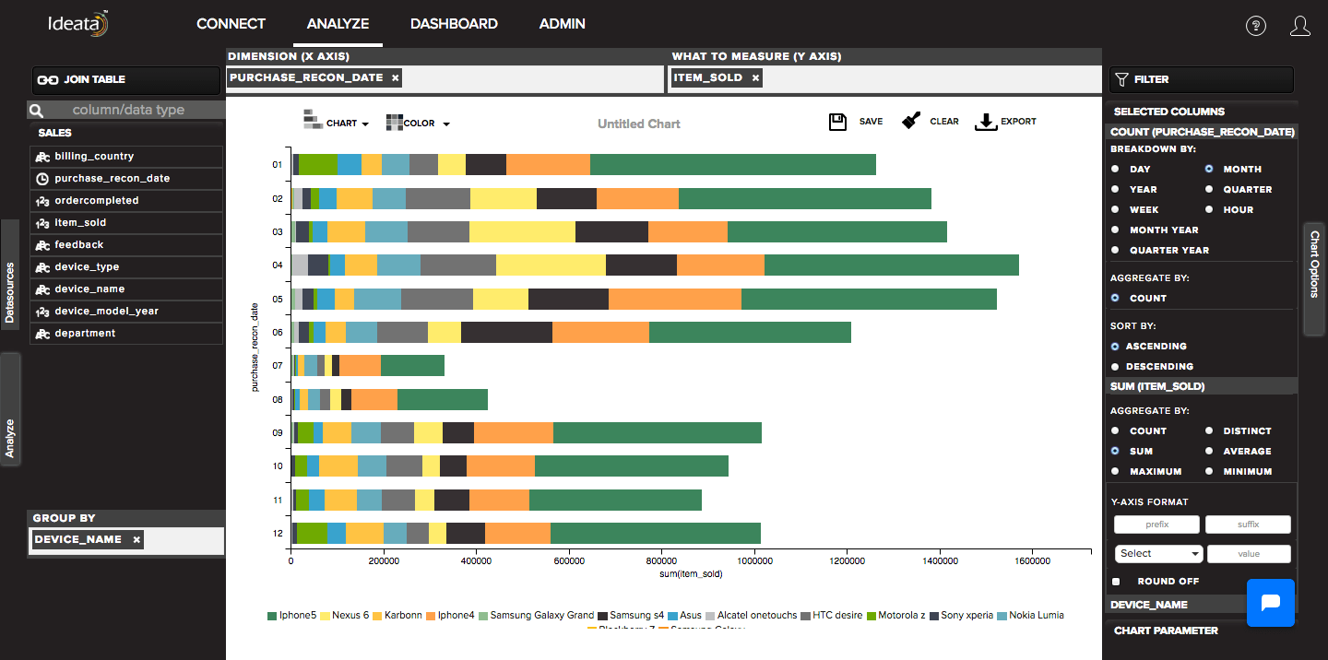The image size is (1328, 660).
Task: Open the ADMIN menu
Action: tap(562, 24)
